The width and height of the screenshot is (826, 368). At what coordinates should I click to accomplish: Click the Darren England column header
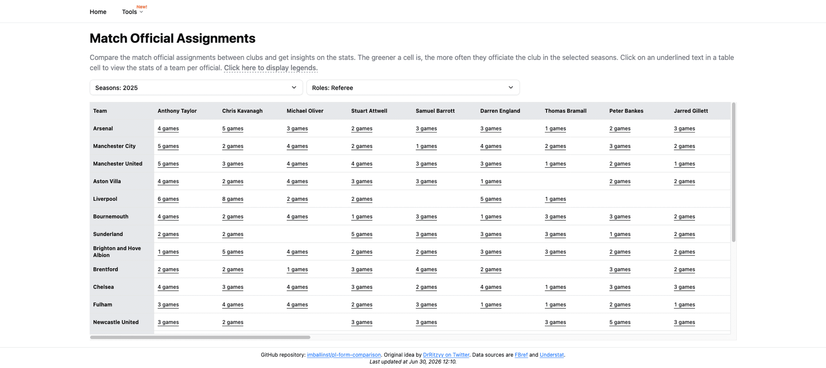pos(500,111)
